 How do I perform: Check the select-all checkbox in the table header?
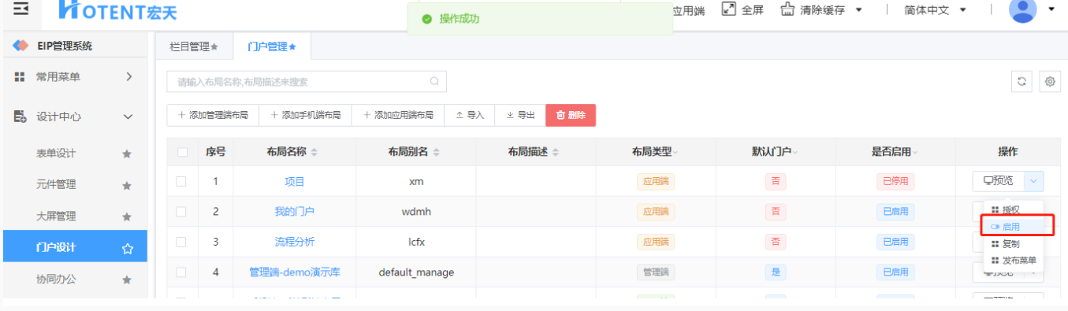(182, 152)
